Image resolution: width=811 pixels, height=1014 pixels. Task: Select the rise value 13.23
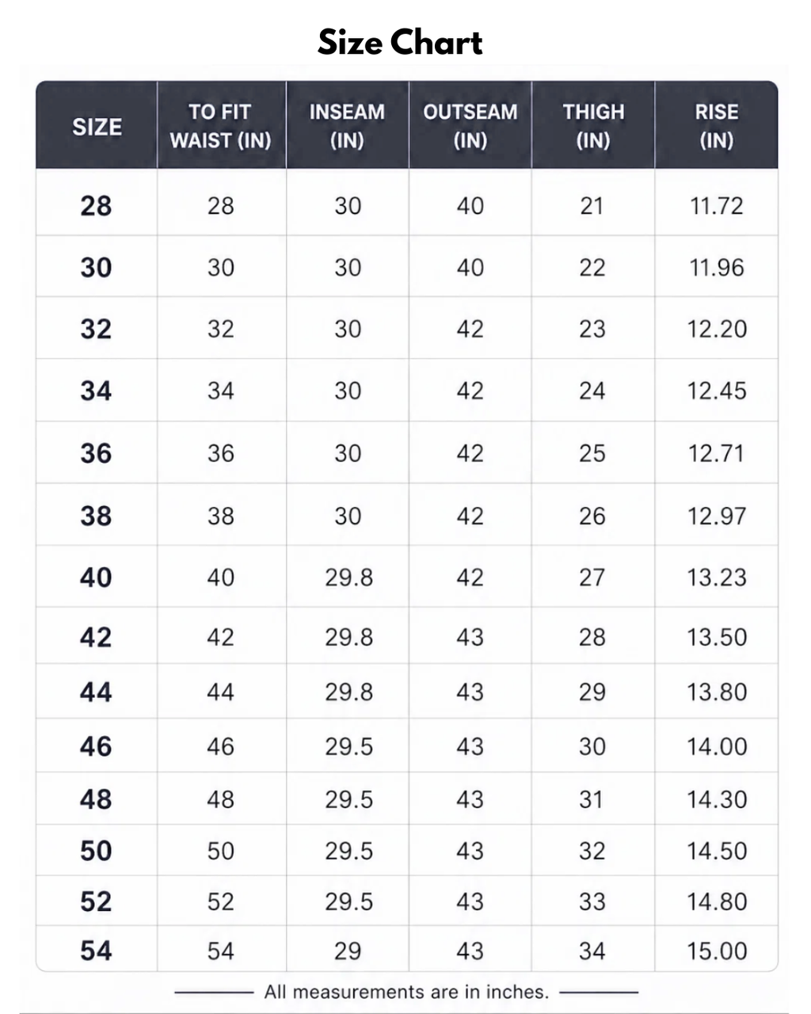tap(717, 578)
